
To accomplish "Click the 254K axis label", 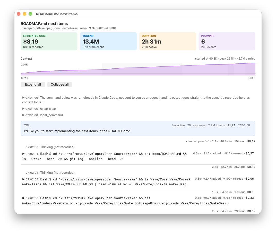I will 24,64.
